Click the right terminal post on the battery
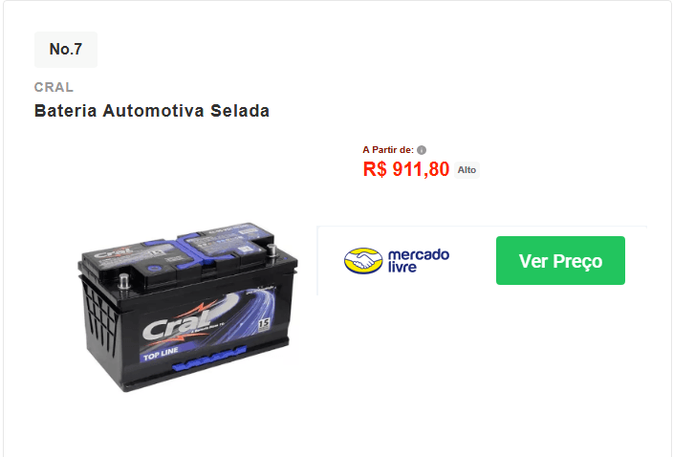The width and height of the screenshot is (673, 457). [271, 250]
